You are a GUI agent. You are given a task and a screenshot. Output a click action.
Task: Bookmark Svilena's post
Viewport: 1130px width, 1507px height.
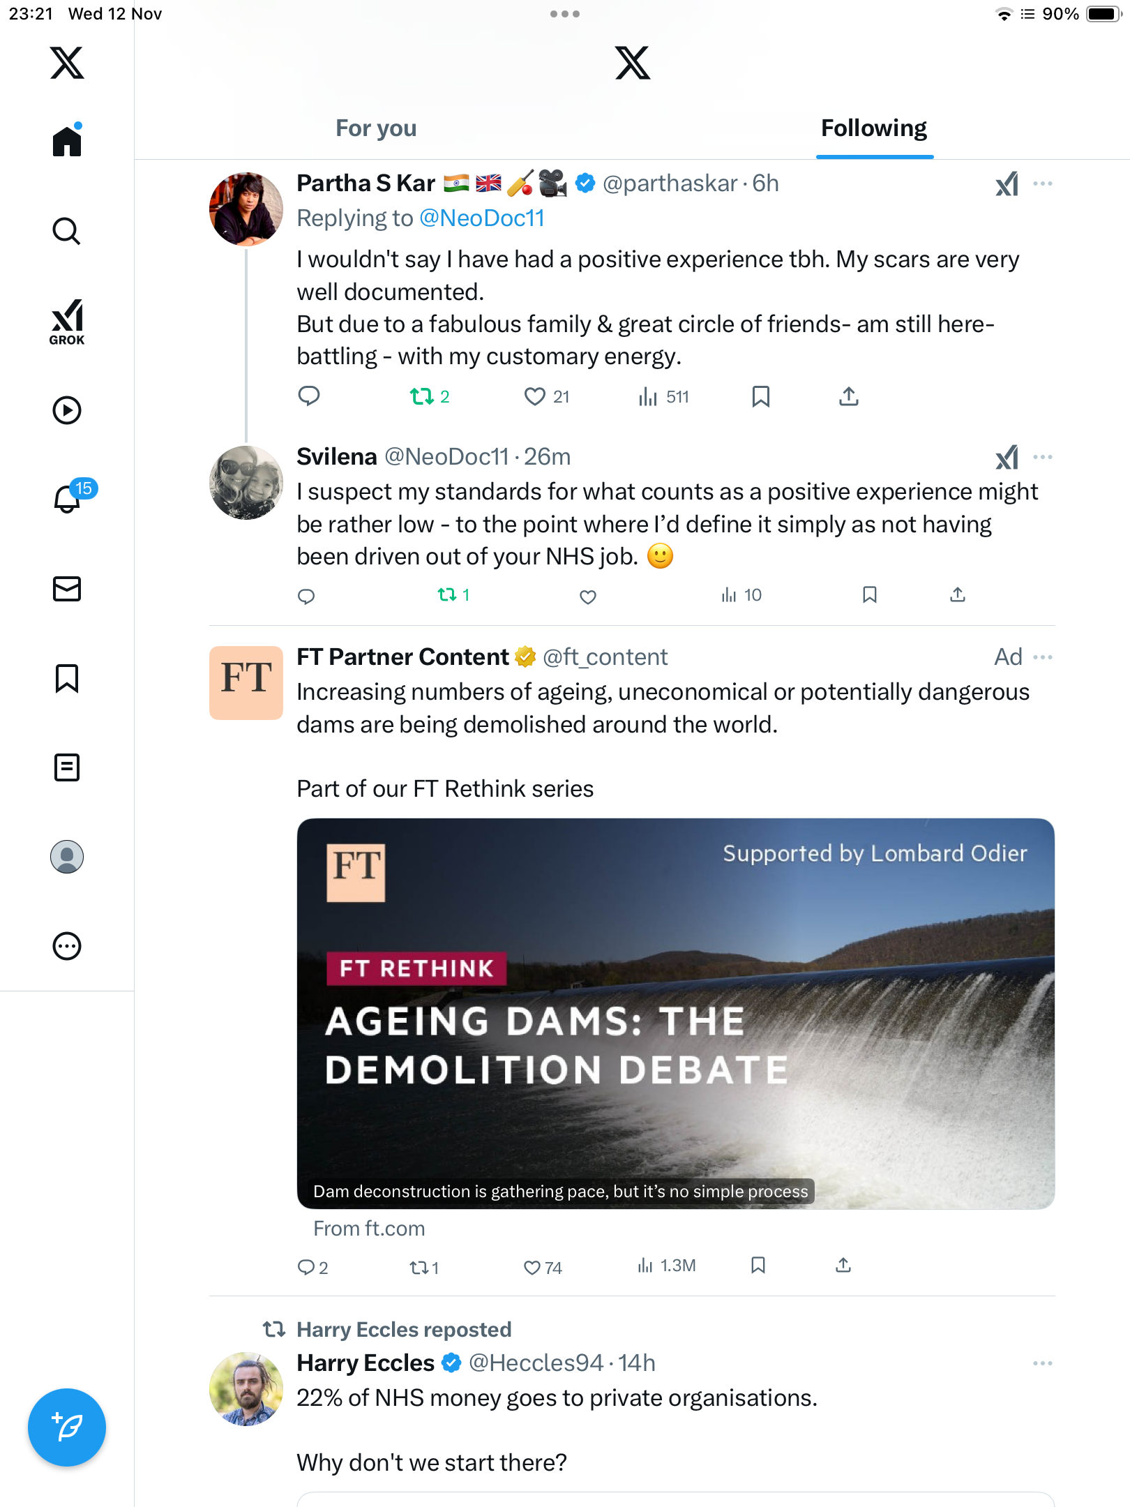coord(869,595)
